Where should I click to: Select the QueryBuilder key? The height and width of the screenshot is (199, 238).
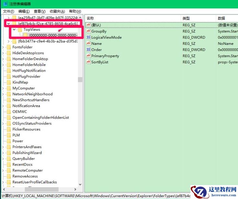coord(24,159)
